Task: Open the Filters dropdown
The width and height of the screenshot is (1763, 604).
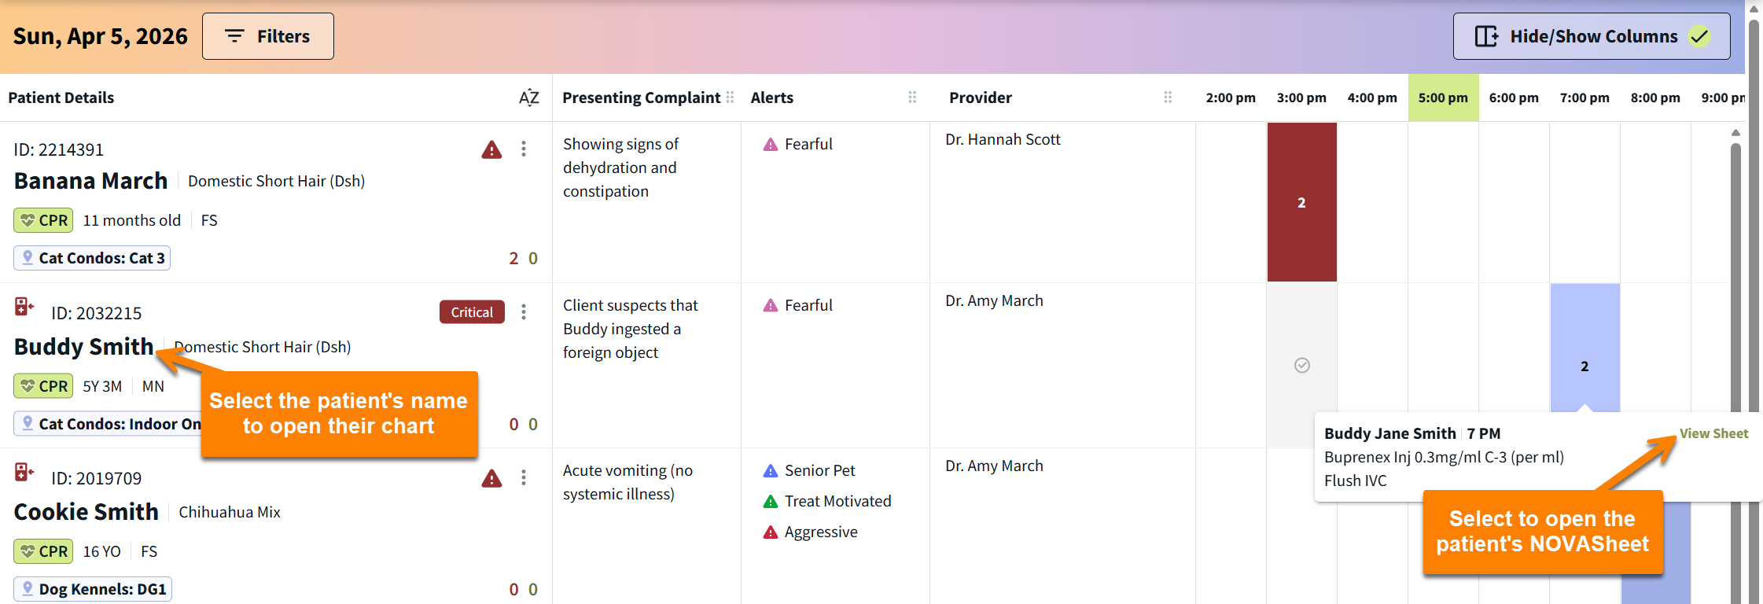Action: coord(267,35)
